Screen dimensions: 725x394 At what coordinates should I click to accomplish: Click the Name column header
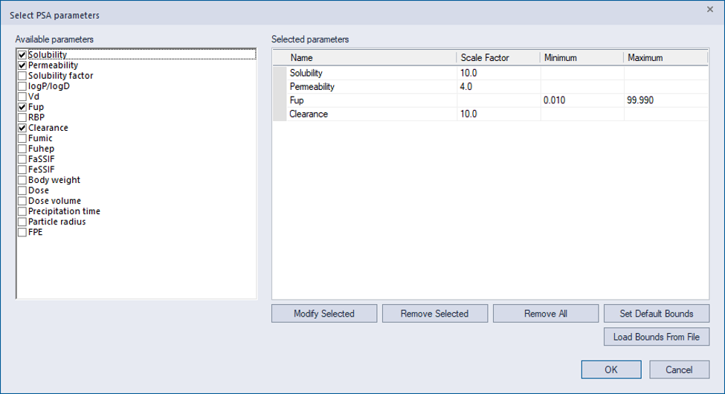click(x=371, y=58)
